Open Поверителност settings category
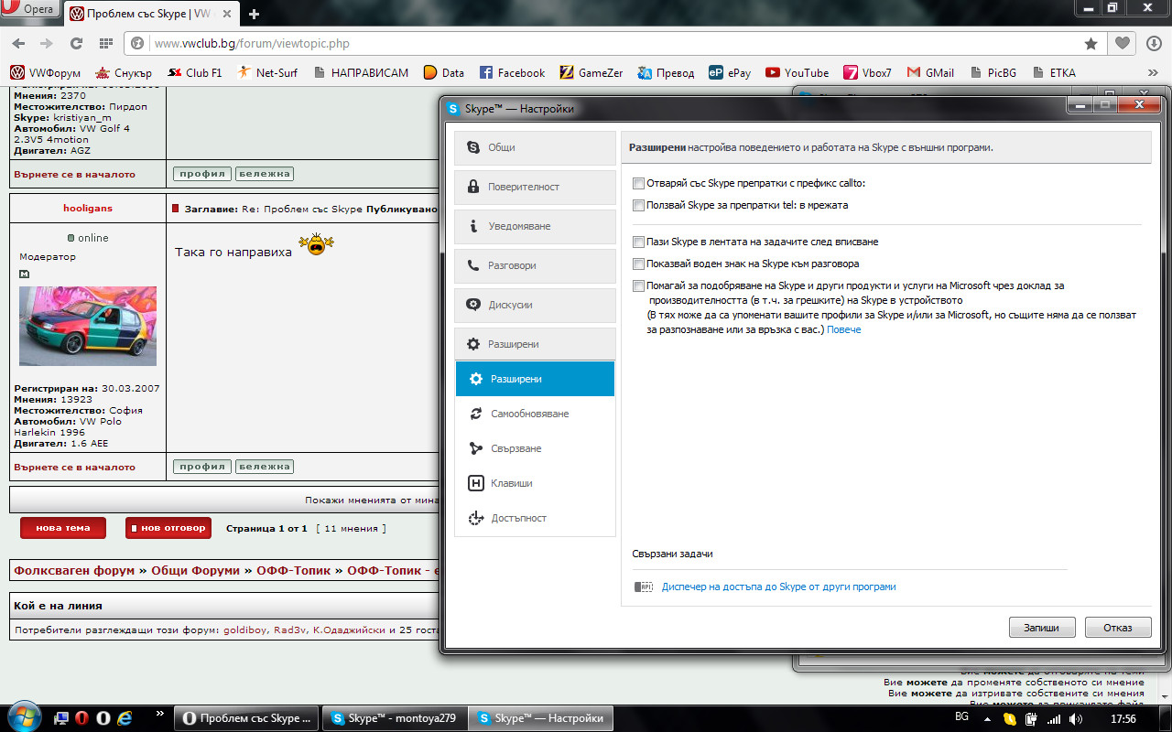 point(536,187)
